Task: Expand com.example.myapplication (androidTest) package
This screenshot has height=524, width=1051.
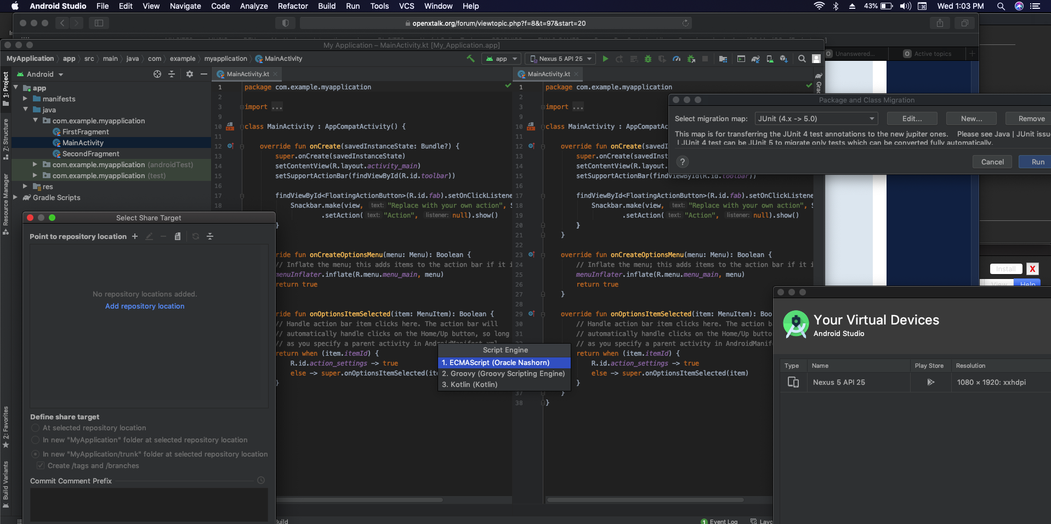Action: (35, 164)
